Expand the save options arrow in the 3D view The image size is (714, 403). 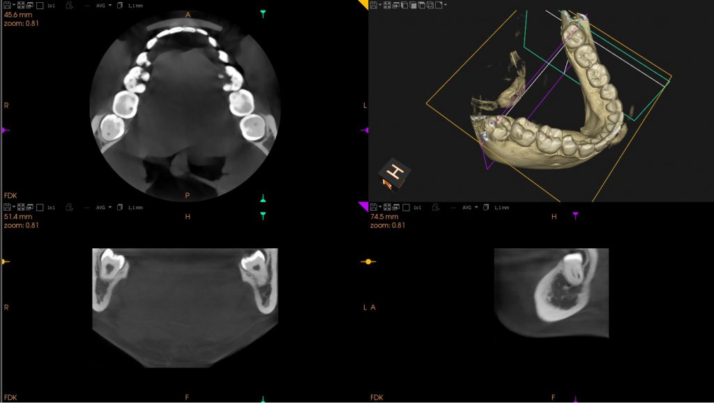[381, 5]
